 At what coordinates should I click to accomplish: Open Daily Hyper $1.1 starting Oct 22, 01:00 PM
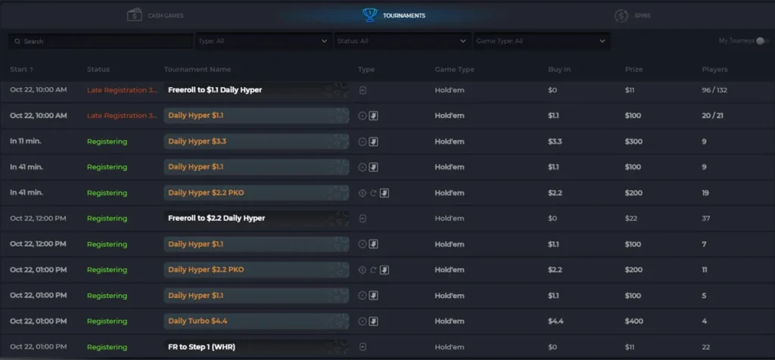click(x=257, y=295)
